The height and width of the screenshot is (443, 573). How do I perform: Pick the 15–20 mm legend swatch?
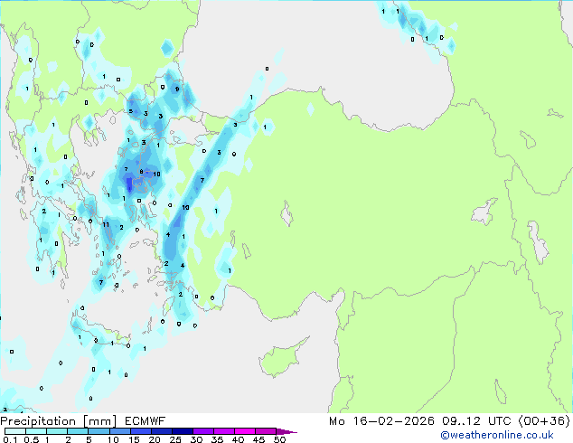point(140,431)
